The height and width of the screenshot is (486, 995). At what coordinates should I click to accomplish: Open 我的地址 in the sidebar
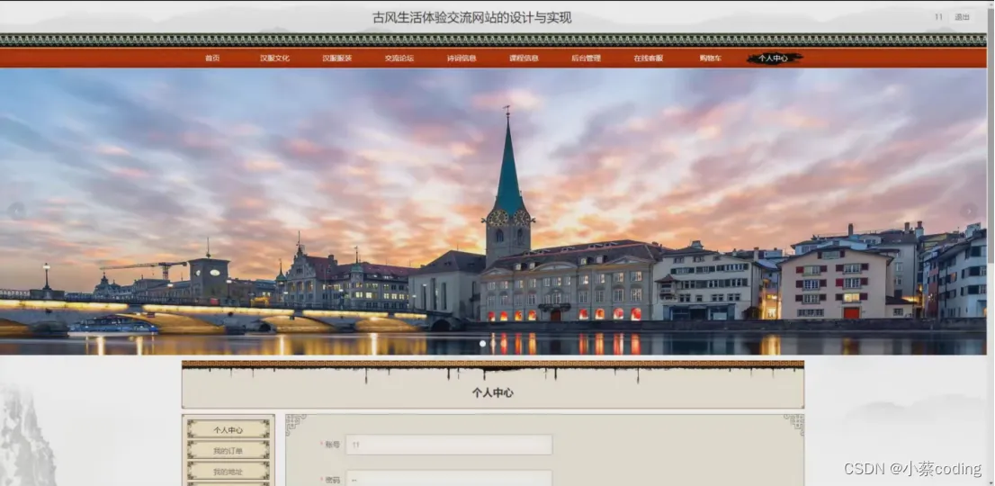point(229,472)
